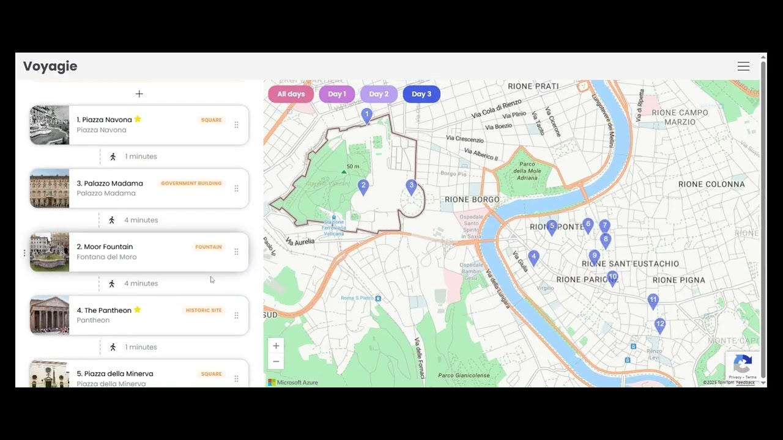Click map marker 2 in Vatican gardens
Viewport: 783px width, 440px height.
(x=363, y=187)
